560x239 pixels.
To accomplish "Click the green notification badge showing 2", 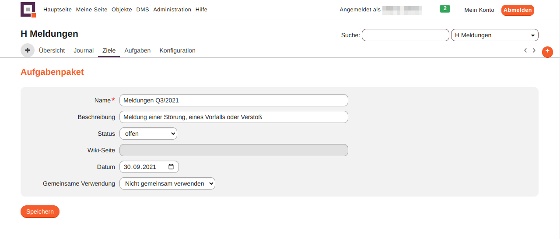I will 444,9.
